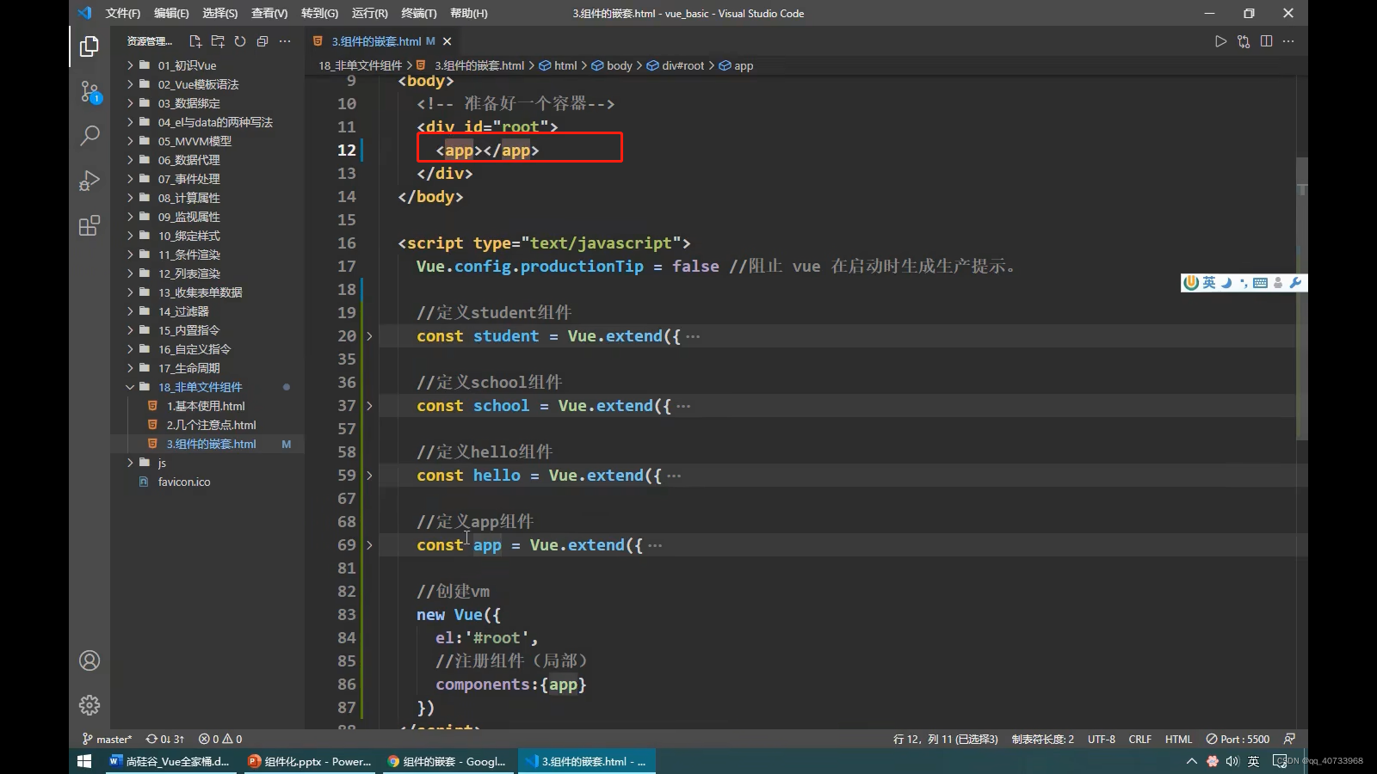Toggle IME moon mode icon
The image size is (1377, 774).
[x=1226, y=283]
